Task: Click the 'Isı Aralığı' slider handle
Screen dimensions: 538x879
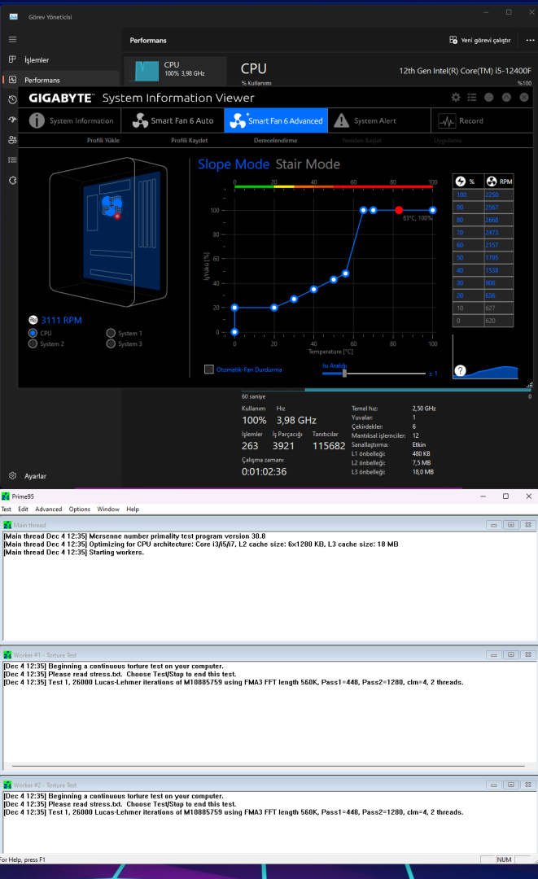Action: click(x=344, y=373)
